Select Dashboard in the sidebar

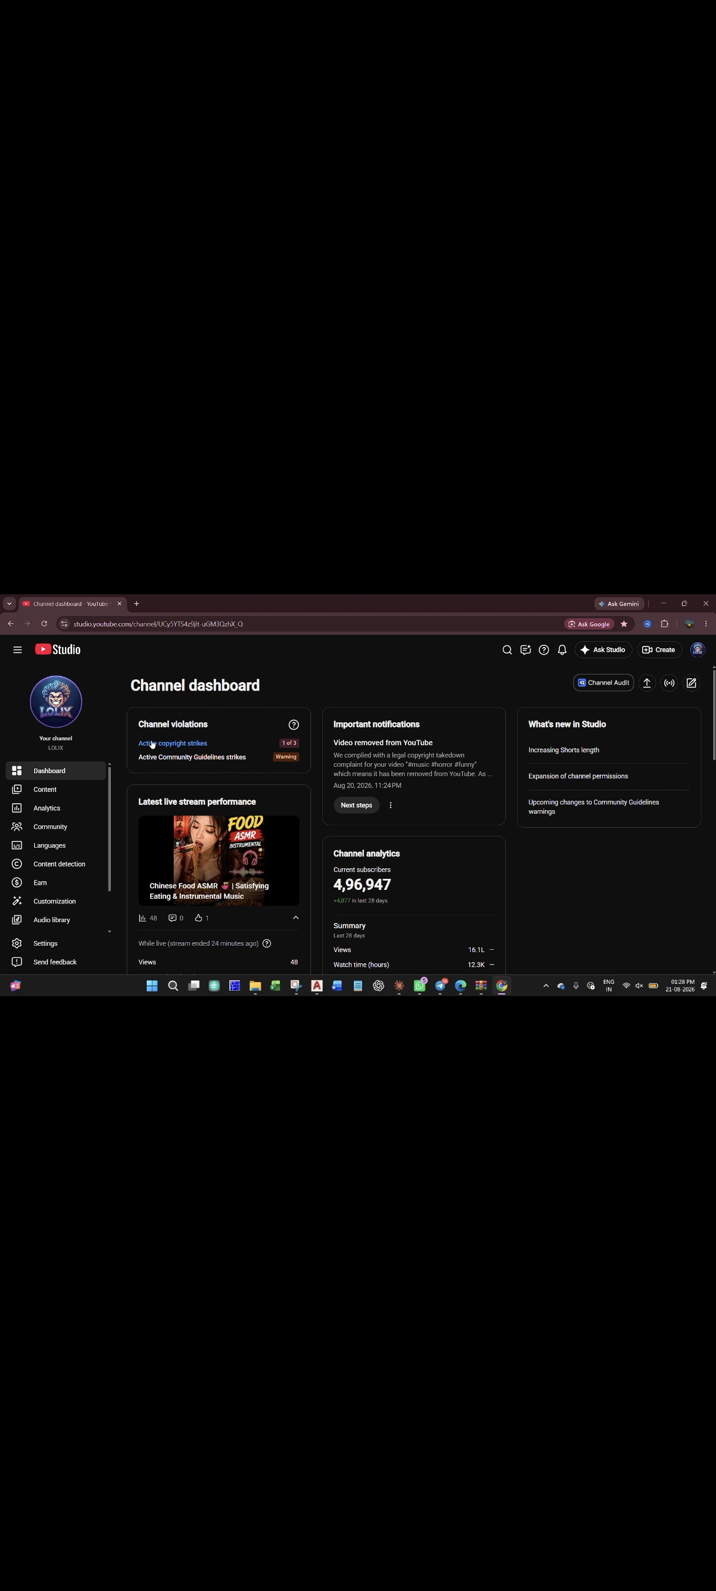(x=56, y=770)
